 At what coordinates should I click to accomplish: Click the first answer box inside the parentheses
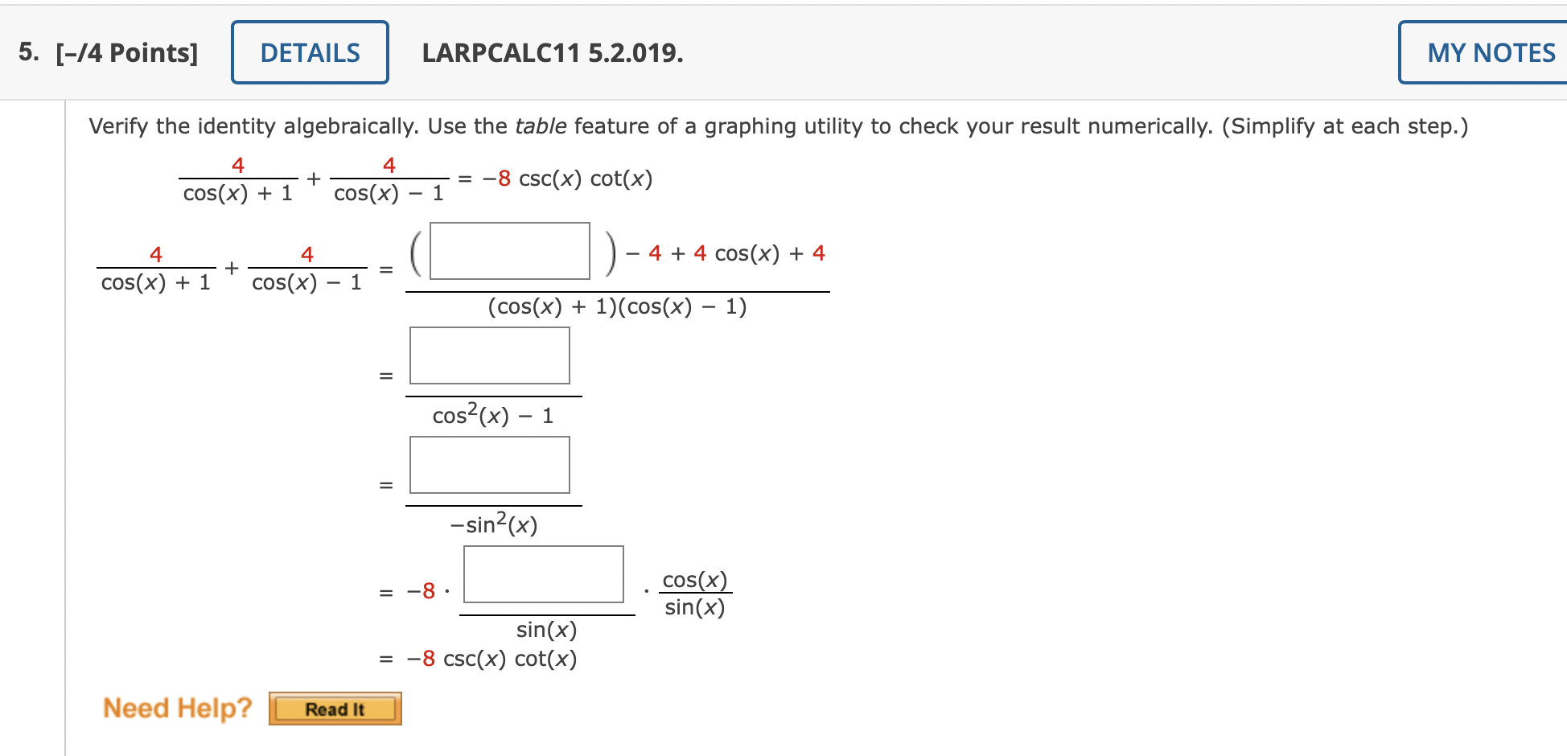(509, 252)
